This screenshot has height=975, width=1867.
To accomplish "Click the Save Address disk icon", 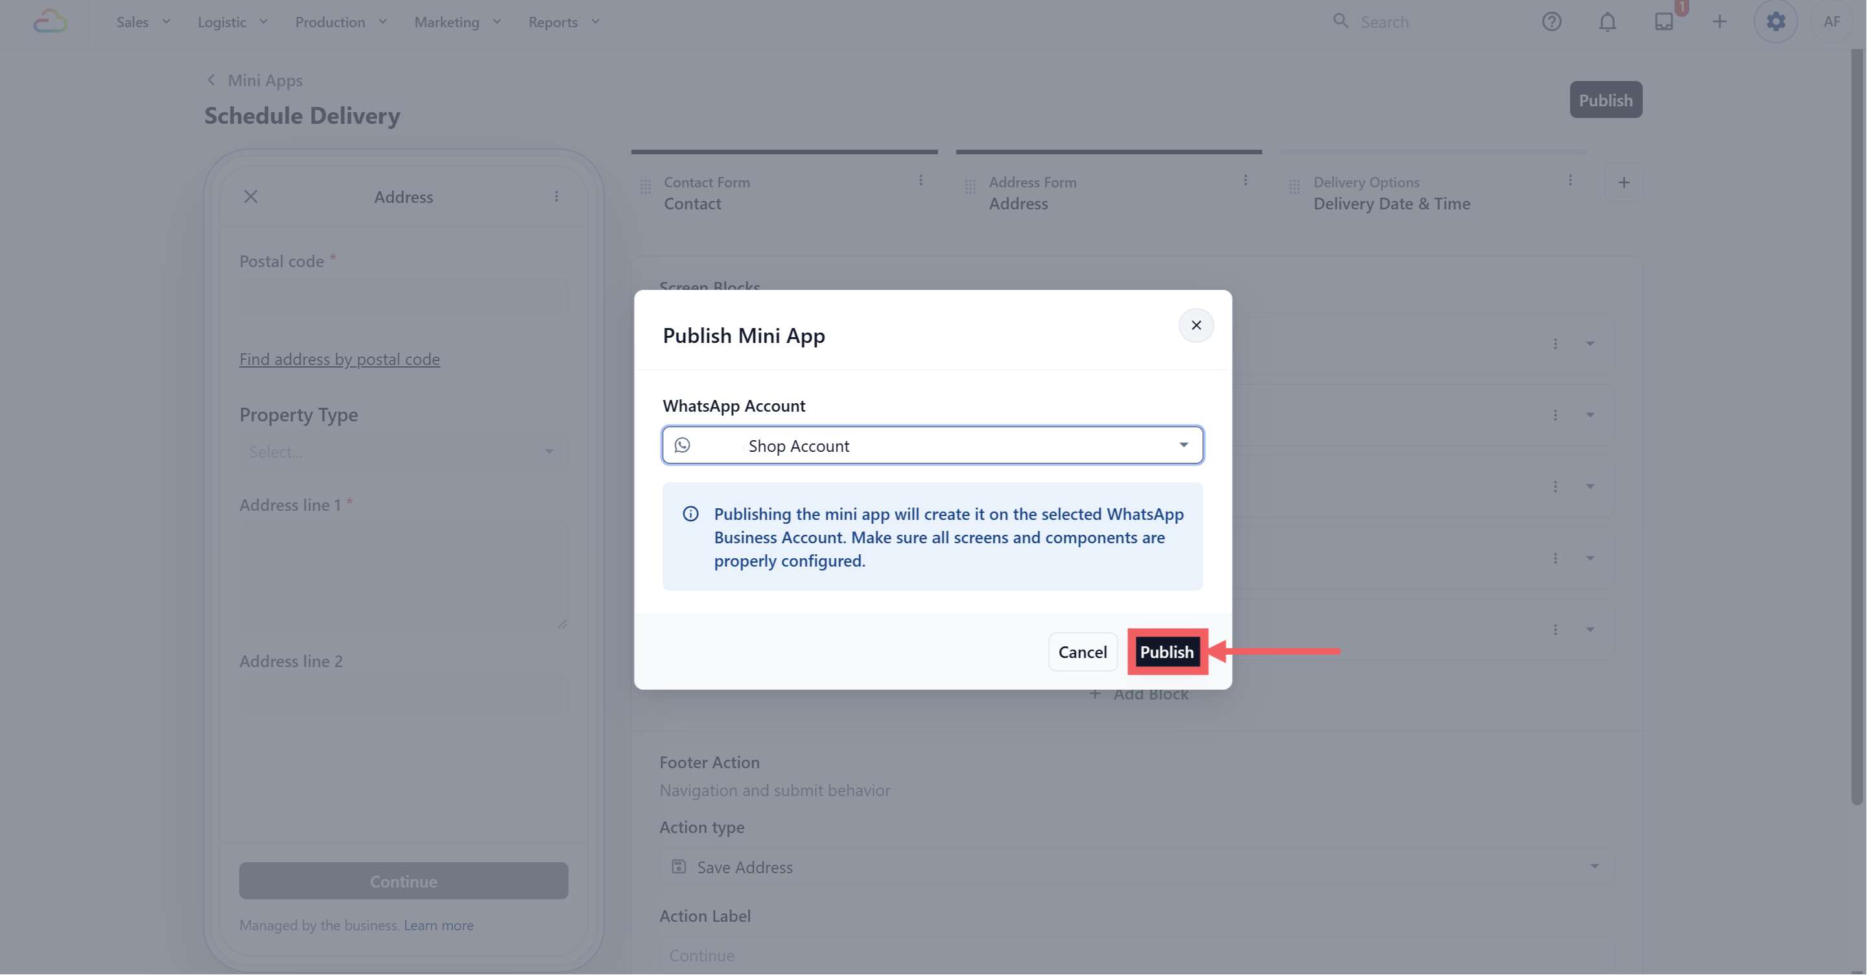I will click(678, 867).
